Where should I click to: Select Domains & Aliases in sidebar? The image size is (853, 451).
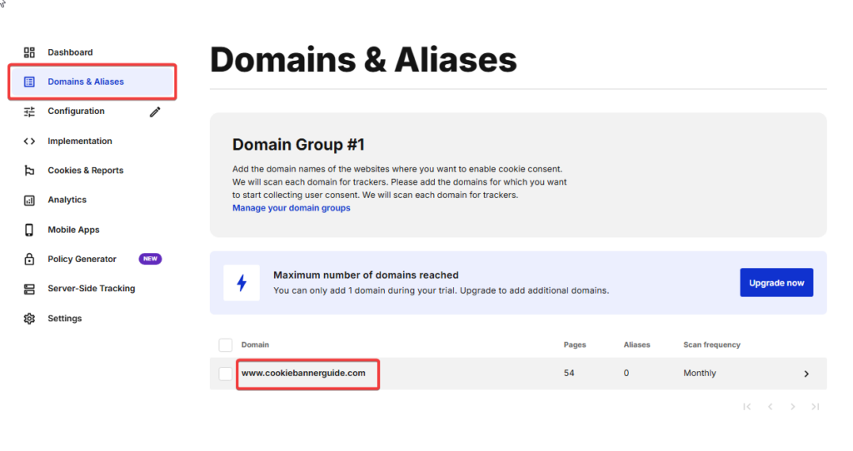92,82
